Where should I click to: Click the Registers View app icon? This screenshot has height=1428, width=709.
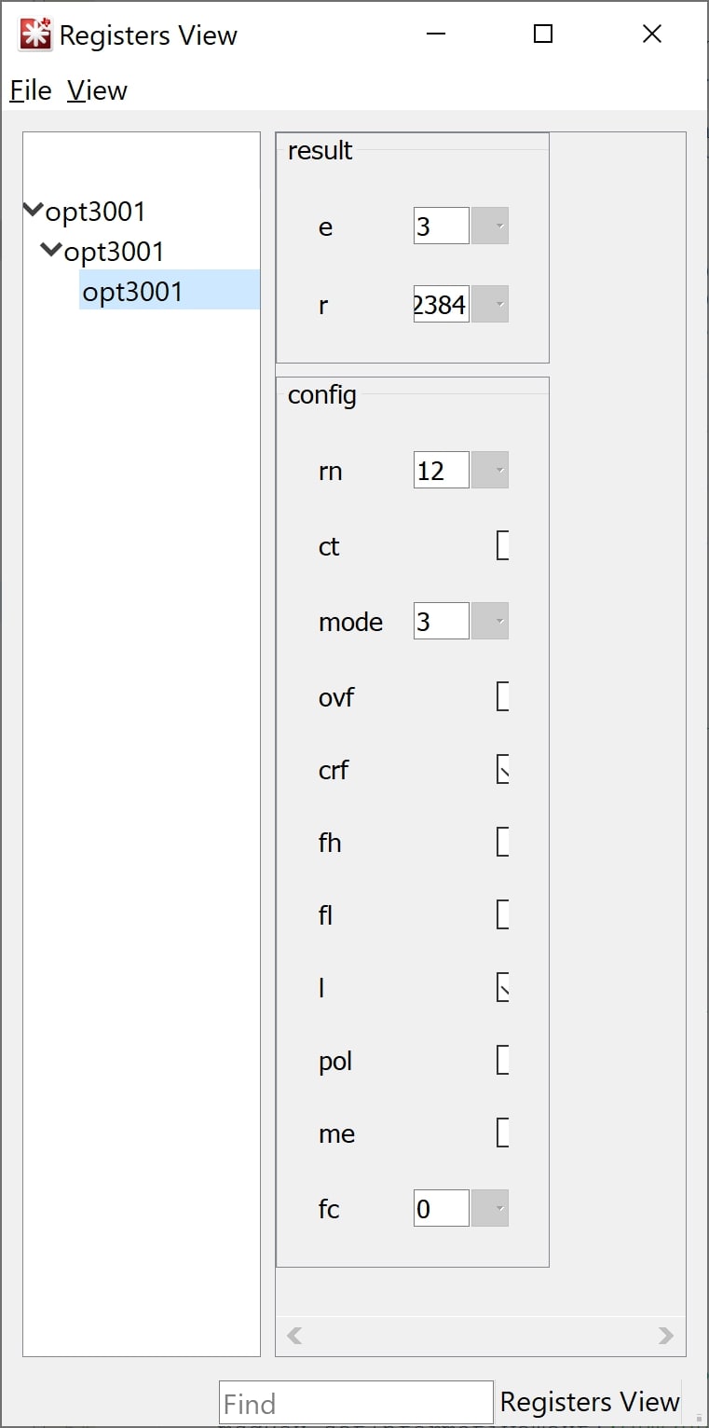pyautogui.click(x=35, y=35)
